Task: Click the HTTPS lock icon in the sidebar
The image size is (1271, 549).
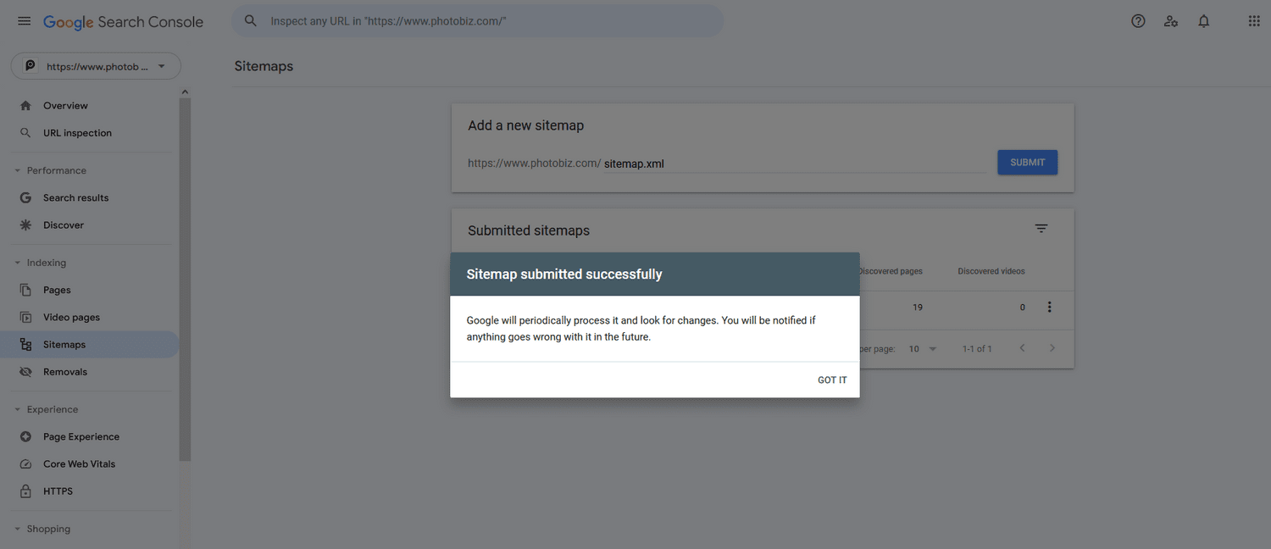Action: click(x=25, y=491)
